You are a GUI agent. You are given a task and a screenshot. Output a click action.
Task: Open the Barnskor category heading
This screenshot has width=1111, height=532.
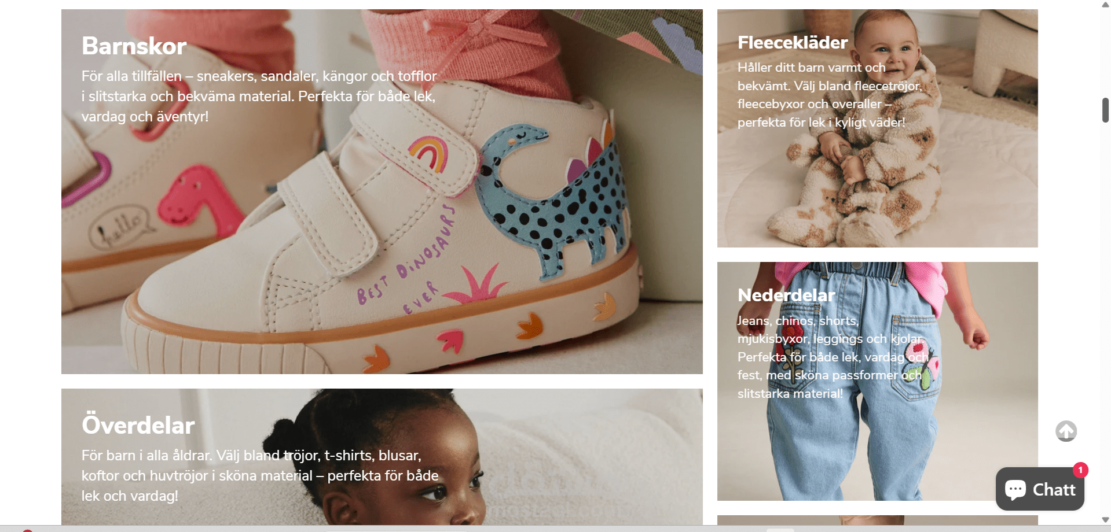134,46
